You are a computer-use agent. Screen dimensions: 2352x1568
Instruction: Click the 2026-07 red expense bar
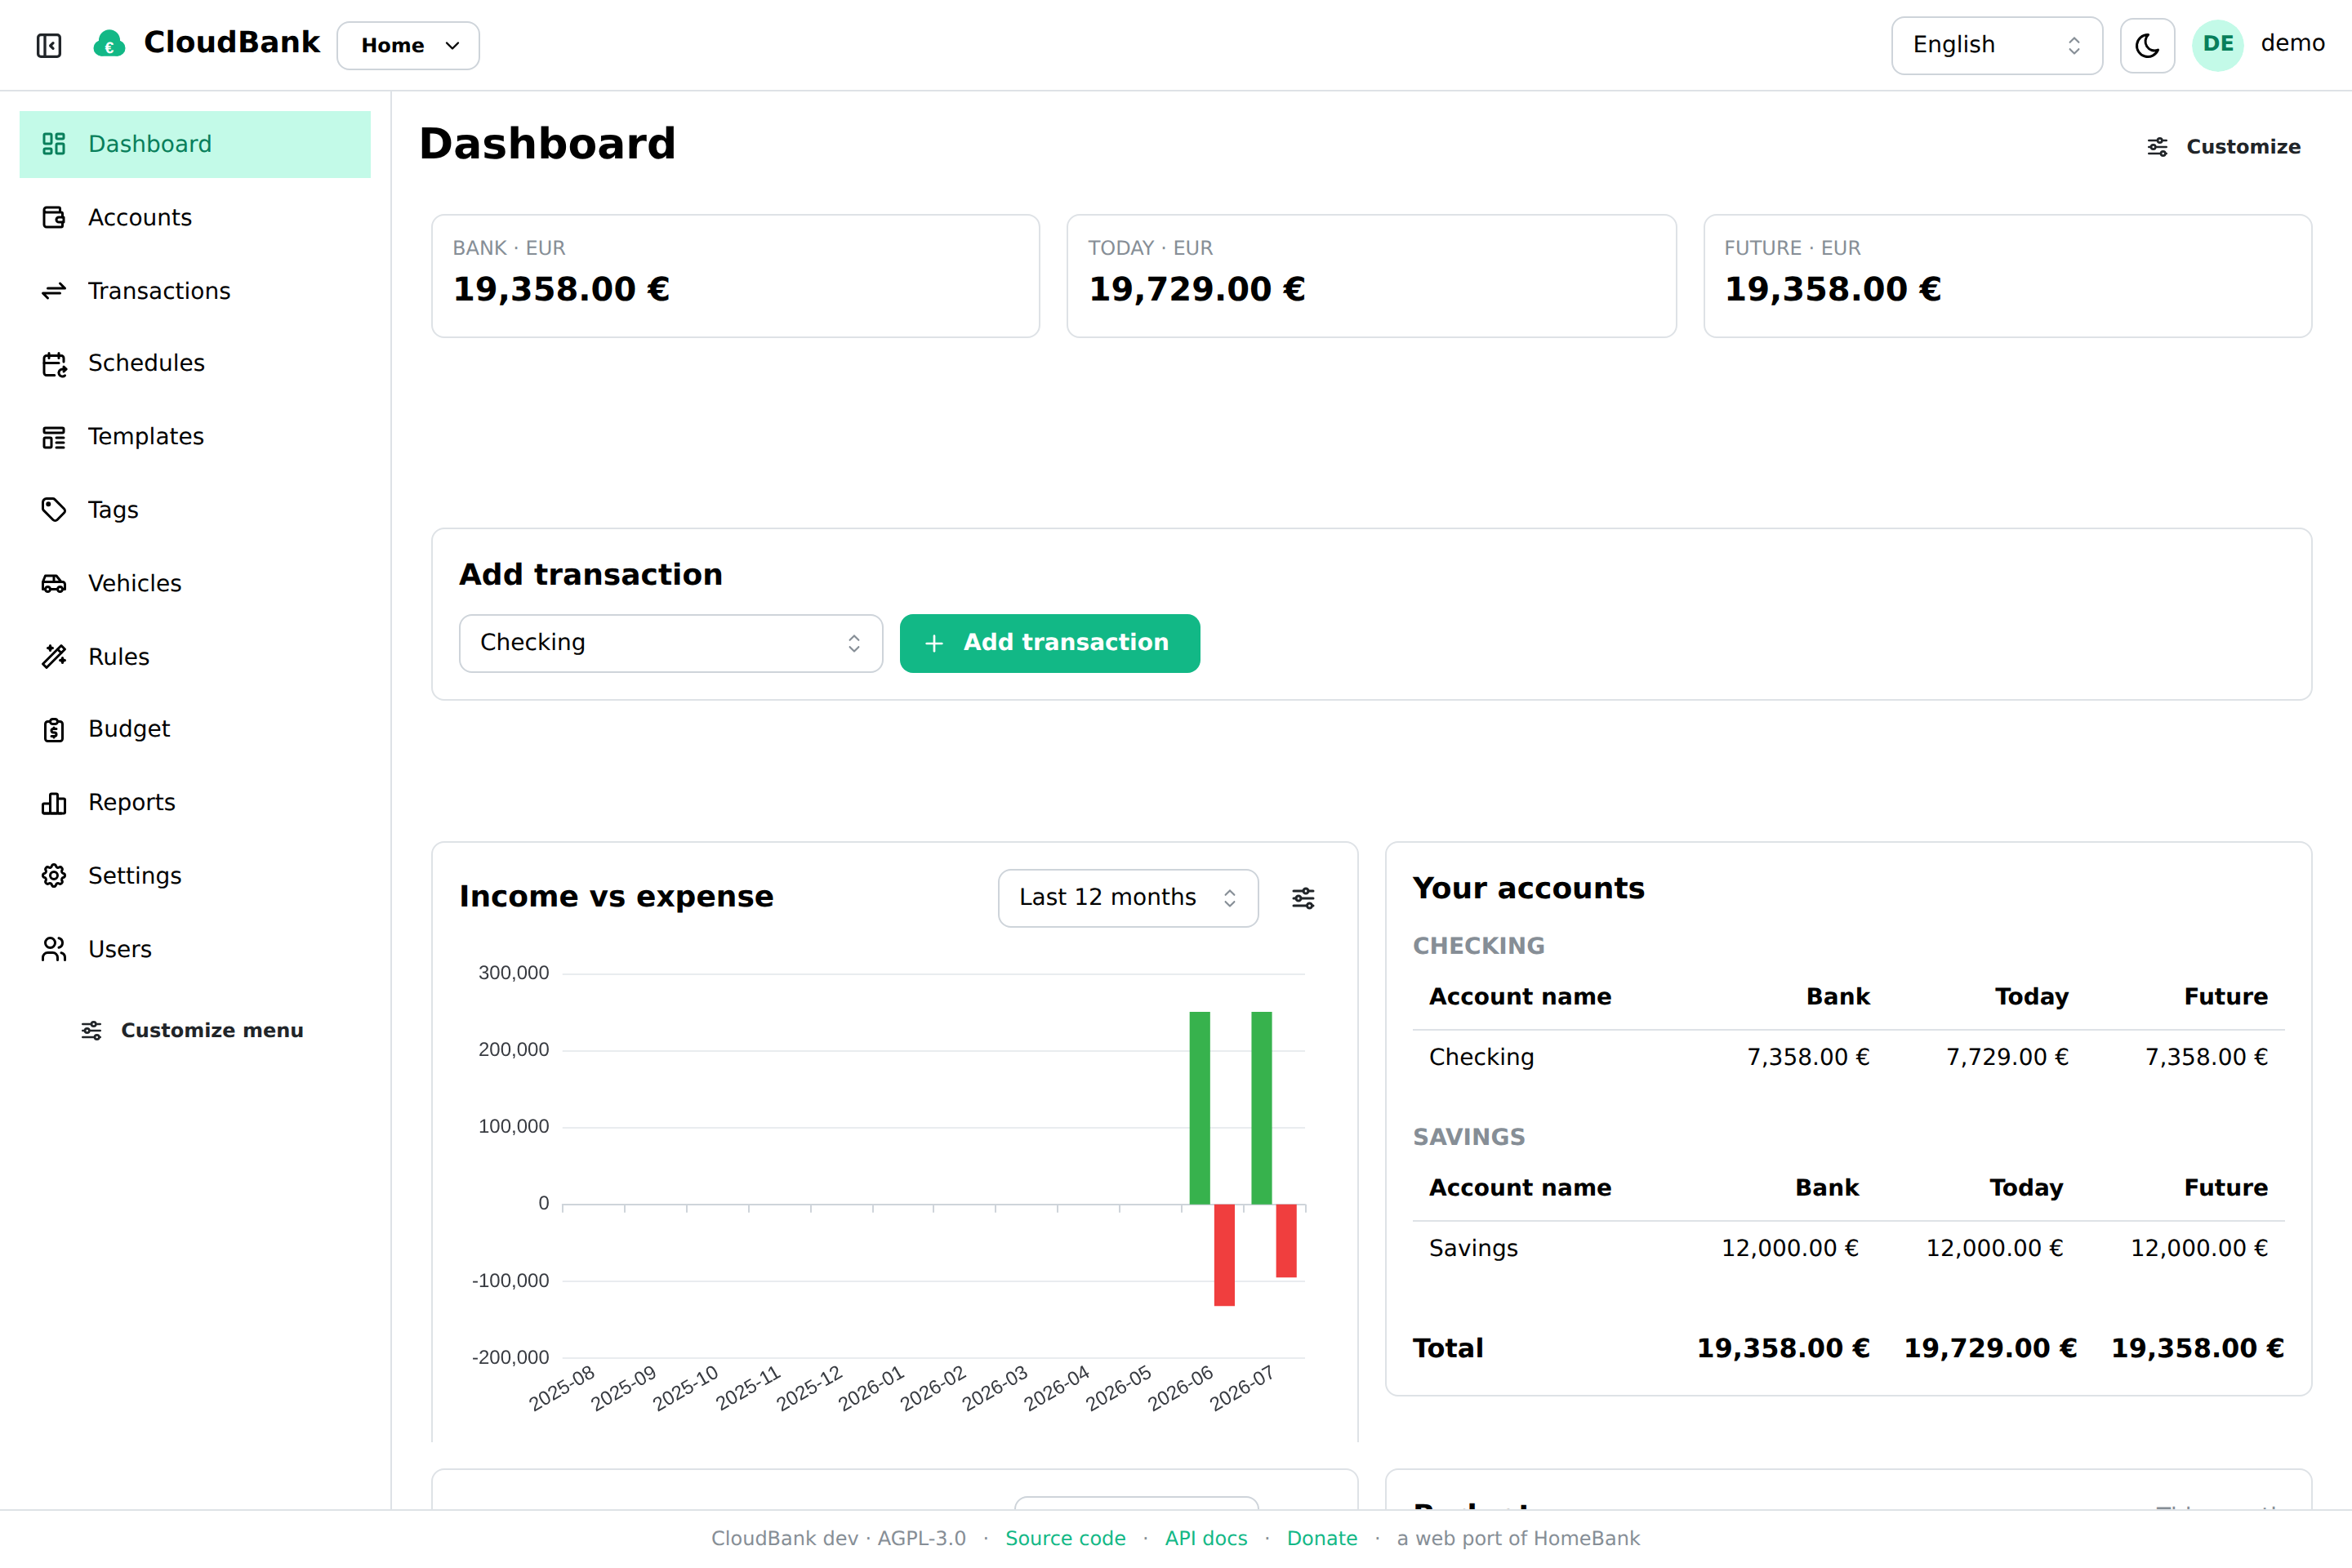coord(1286,1241)
